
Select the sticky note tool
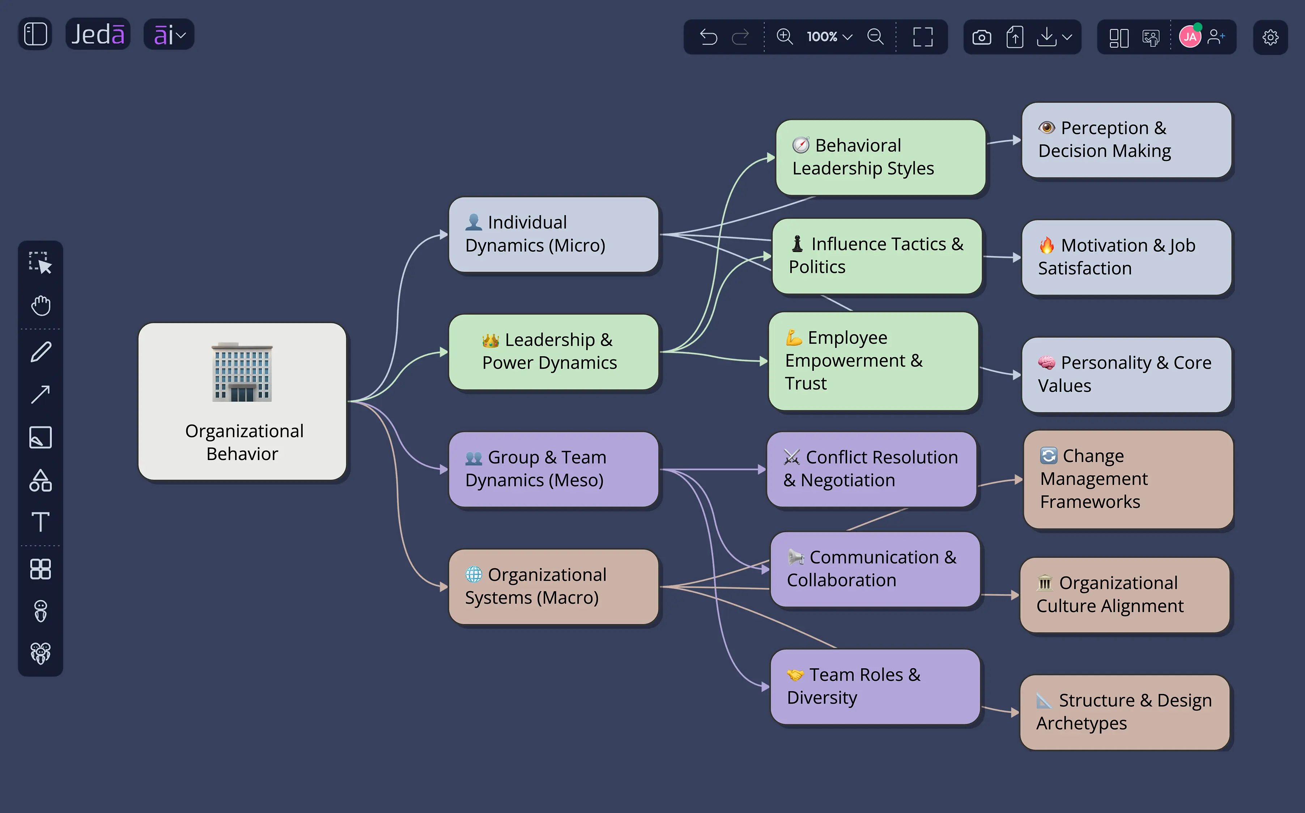click(x=40, y=437)
